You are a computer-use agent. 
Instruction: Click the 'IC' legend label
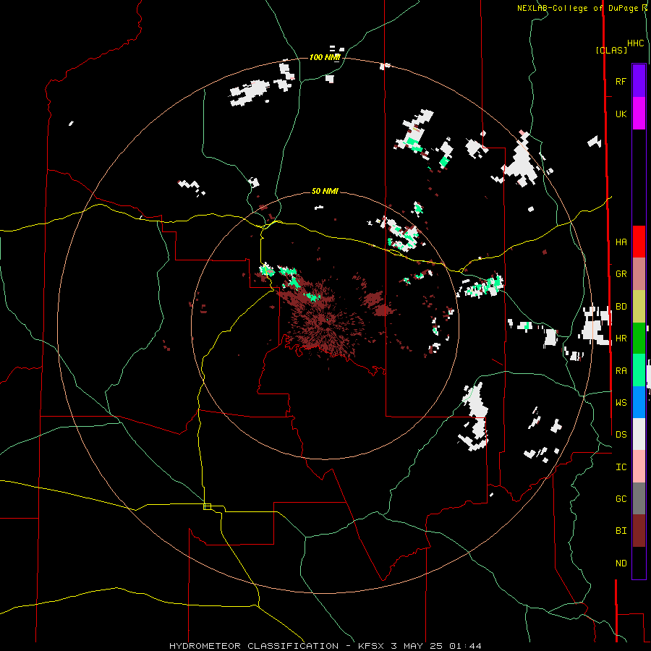click(x=621, y=467)
